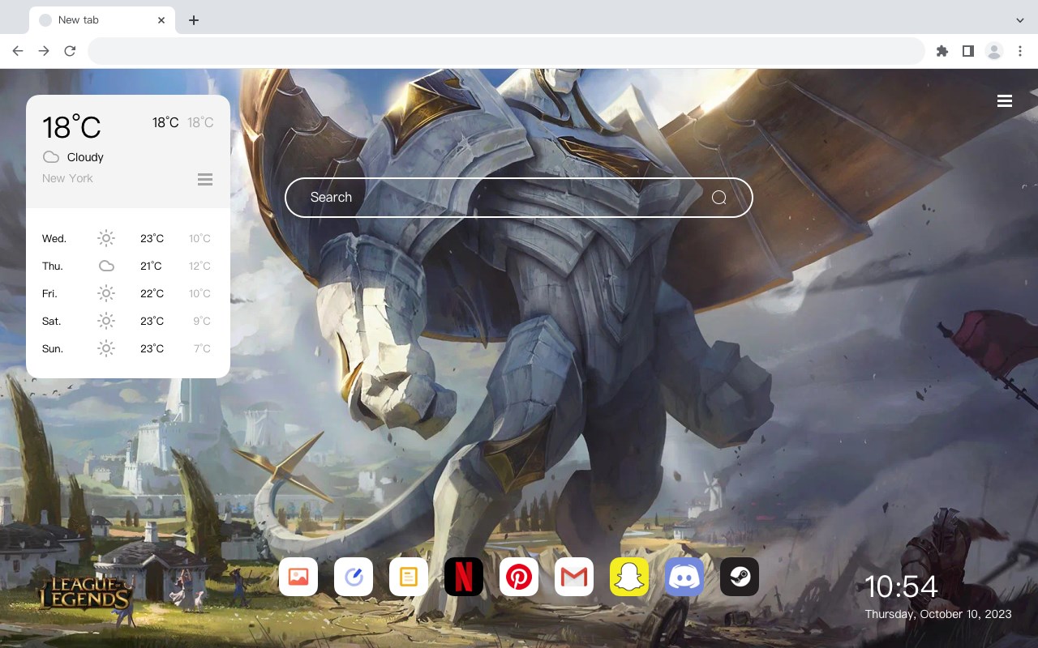
Task: Click the cloud icon beside Cloudy
Action: click(51, 157)
